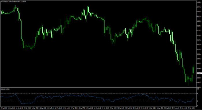Click the RSI 30 oversold dotted level line

(x=98, y=101)
